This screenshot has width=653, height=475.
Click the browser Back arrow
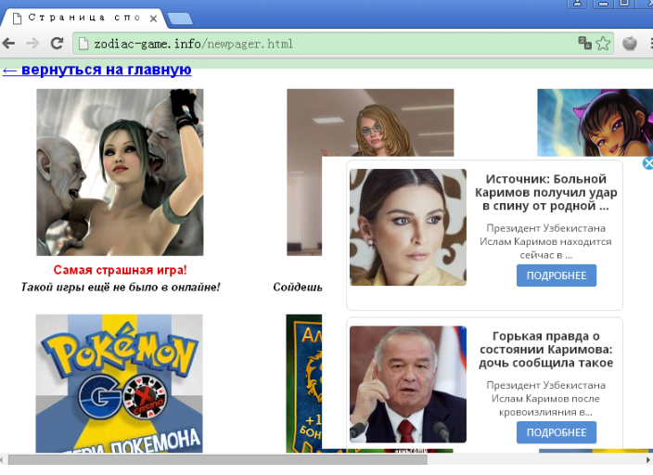coord(9,43)
